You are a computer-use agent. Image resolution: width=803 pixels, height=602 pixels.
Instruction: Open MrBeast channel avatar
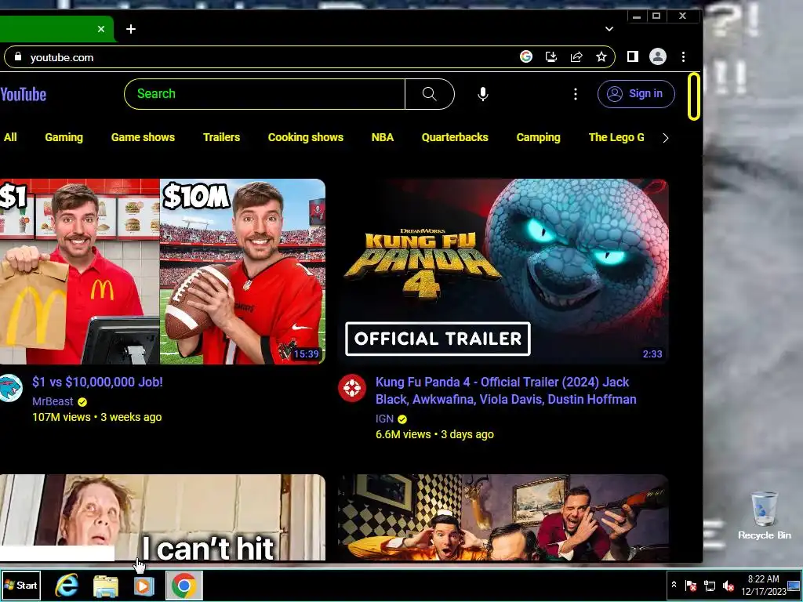pyautogui.click(x=10, y=388)
